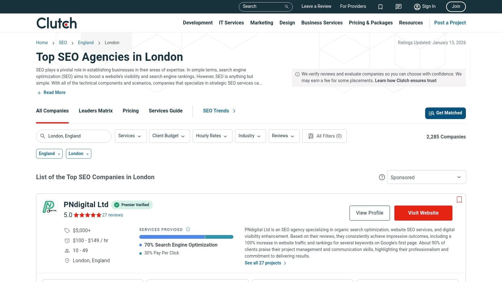The height and width of the screenshot is (282, 502).
Task: Expand the Hourly Rates filter
Action: (x=212, y=136)
